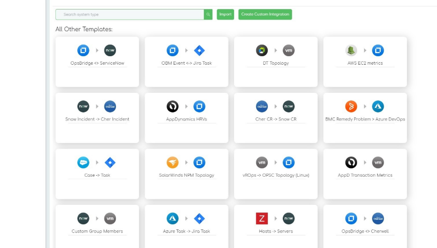Screen dimensions: 437x248
Task: Click Jira icon in Case -> Task card
Action: (x=110, y=163)
